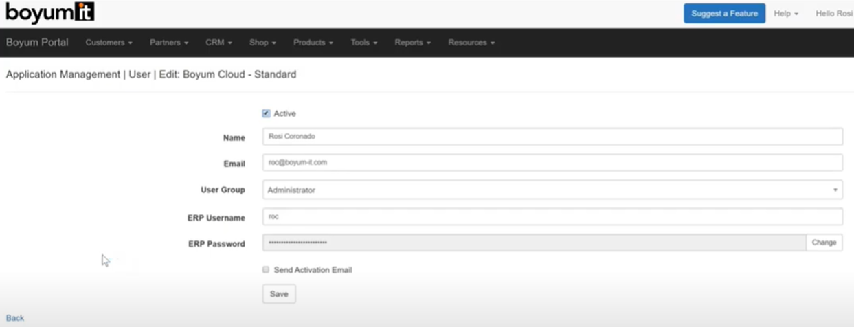Open the Hello Rosi user menu
854x327 pixels.
pyautogui.click(x=834, y=14)
